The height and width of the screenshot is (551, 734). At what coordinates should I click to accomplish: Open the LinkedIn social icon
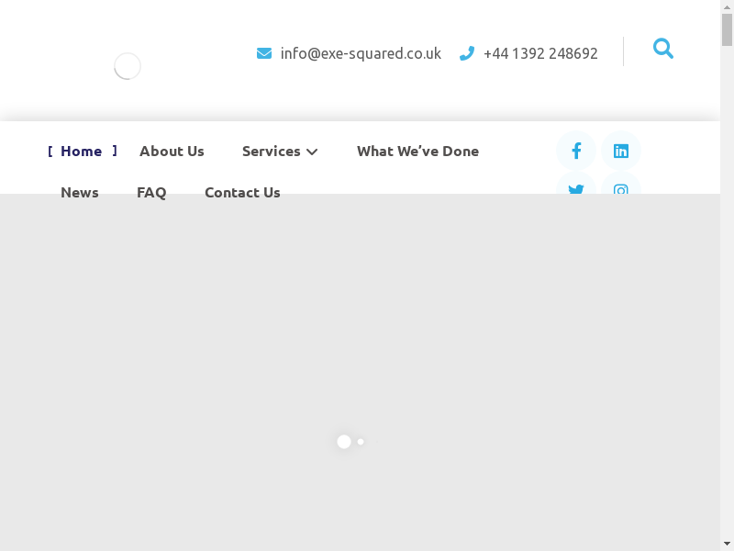(621, 151)
